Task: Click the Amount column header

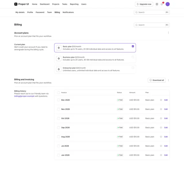Action: click(x=132, y=92)
